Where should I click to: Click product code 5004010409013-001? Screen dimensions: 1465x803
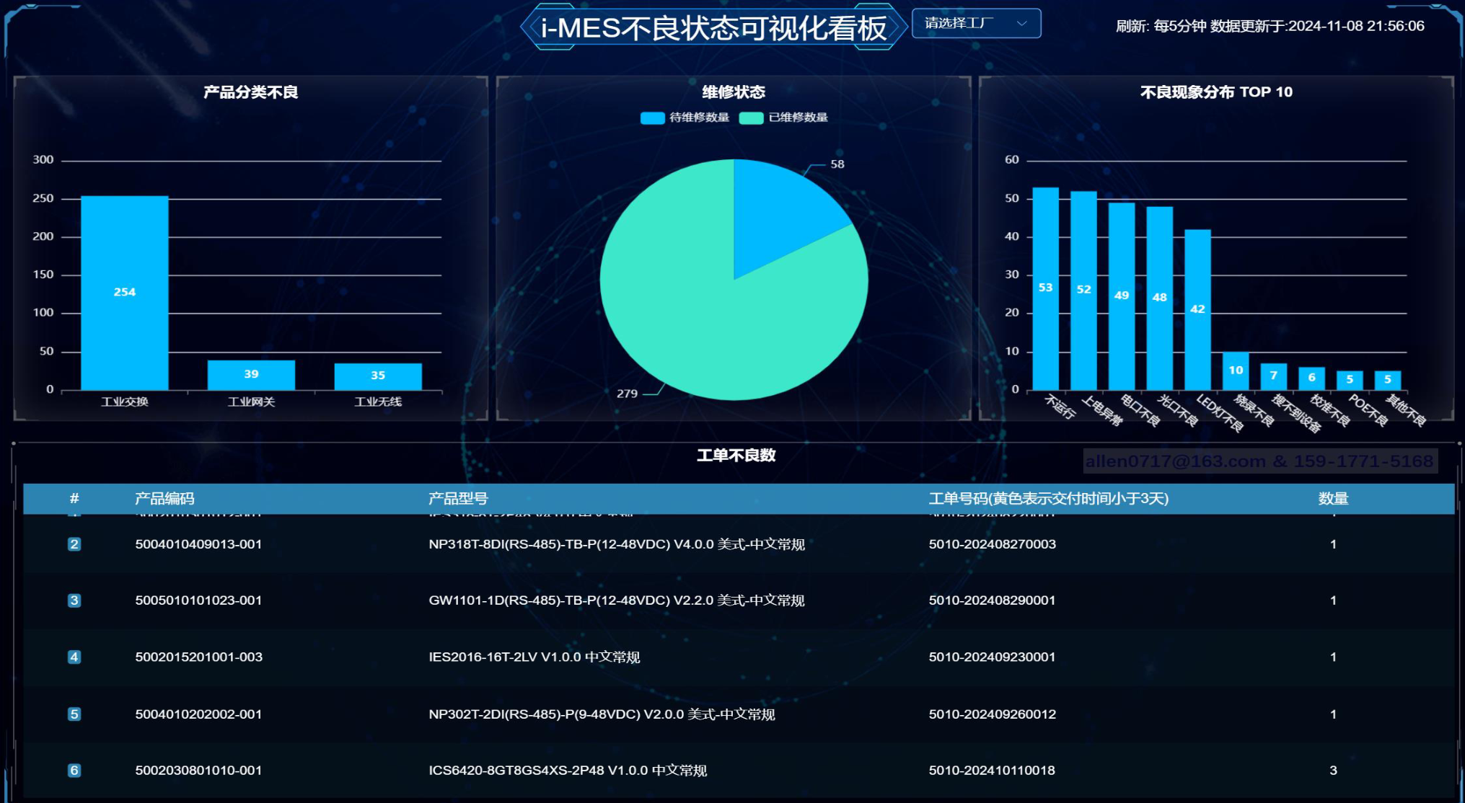click(x=198, y=544)
